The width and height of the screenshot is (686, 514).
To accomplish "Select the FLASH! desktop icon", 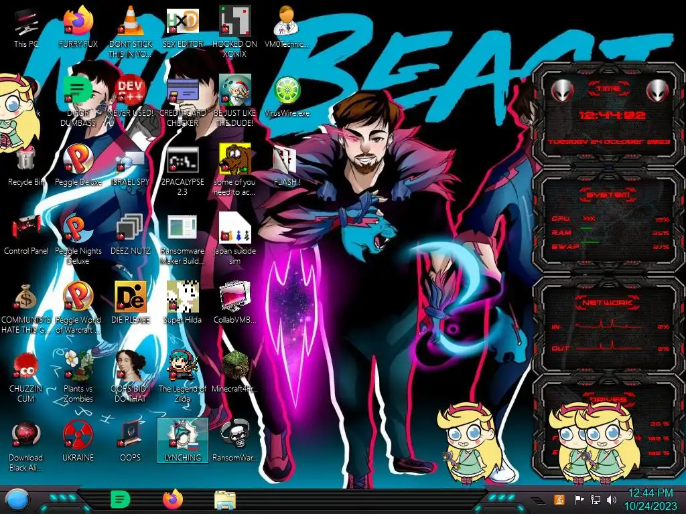I will click(286, 159).
